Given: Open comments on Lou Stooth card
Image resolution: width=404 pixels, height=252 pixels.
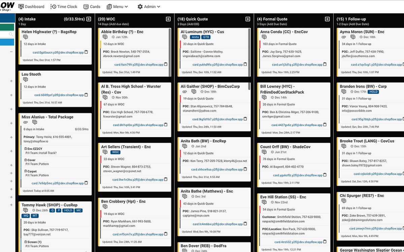Looking at the screenshot, I should (26, 80).
